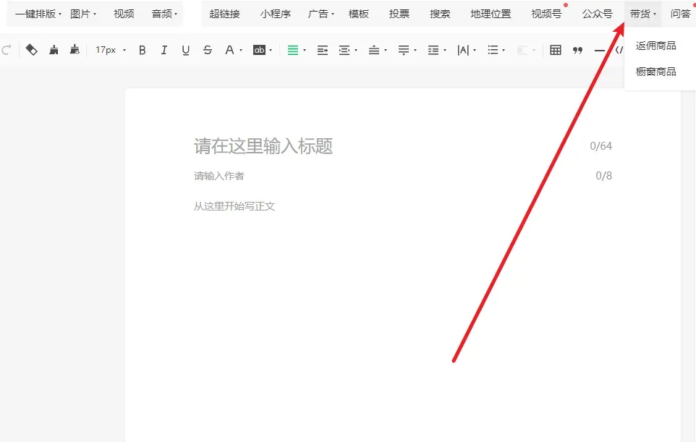Click the author field 请输入作者
The image size is (696, 442).
[218, 177]
